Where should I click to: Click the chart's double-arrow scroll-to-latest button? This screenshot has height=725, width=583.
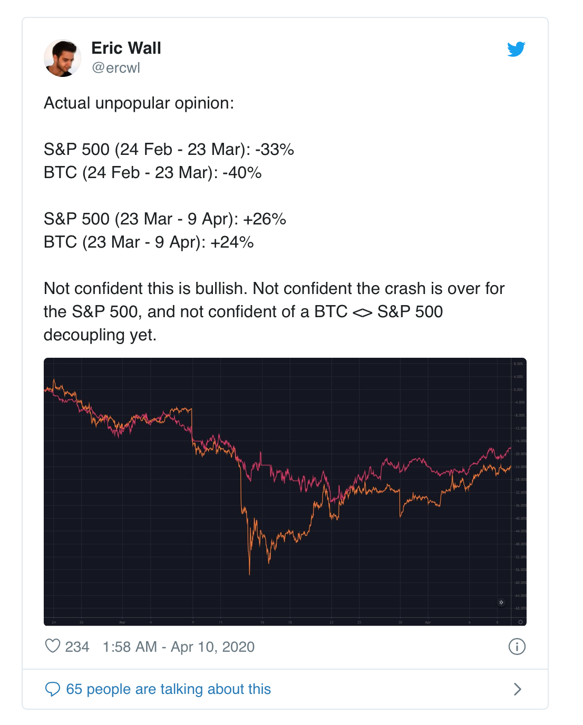click(501, 602)
